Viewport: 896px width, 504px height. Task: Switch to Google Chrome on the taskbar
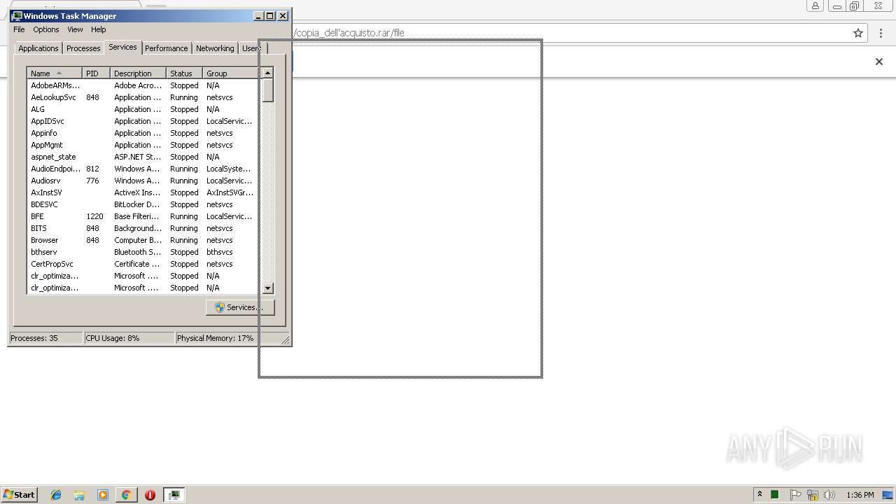(x=126, y=495)
